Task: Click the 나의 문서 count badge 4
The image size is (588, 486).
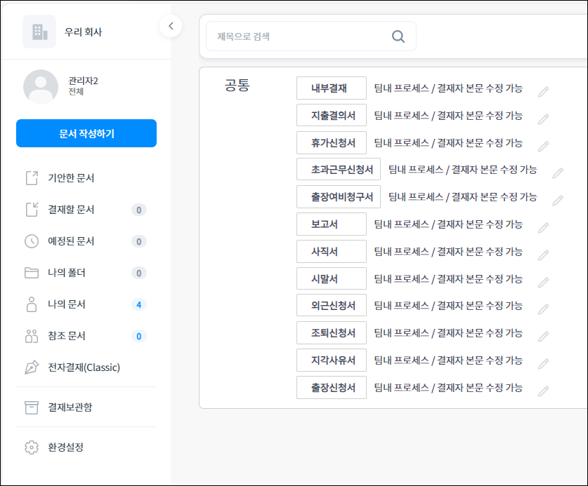Action: pyautogui.click(x=139, y=305)
